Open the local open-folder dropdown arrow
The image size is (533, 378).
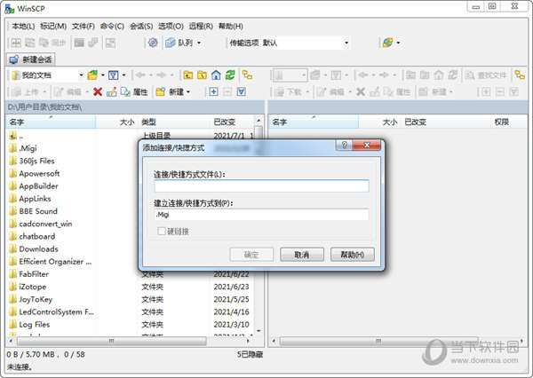click(x=103, y=75)
